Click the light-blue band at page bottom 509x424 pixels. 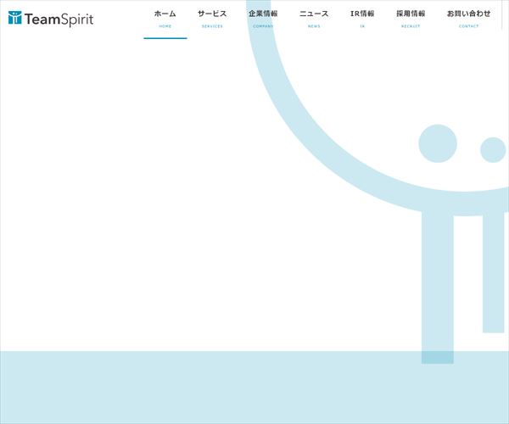(x=212, y=387)
